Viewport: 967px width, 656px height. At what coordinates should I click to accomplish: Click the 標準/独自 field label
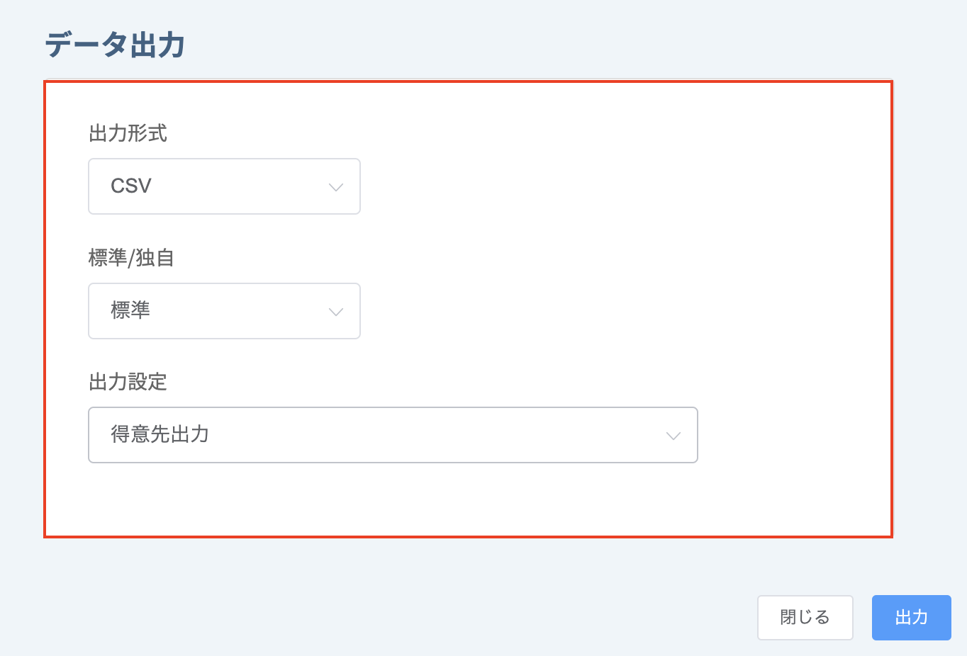pos(131,258)
